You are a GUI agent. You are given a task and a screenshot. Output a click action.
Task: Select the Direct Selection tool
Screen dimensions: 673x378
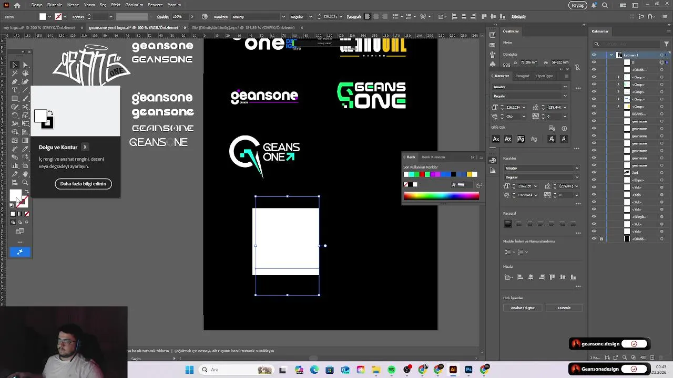tap(25, 65)
